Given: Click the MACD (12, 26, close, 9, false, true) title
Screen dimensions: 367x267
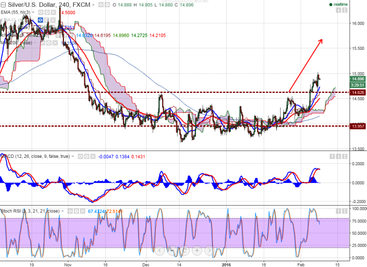Looking at the screenshot, I should point(36,156).
